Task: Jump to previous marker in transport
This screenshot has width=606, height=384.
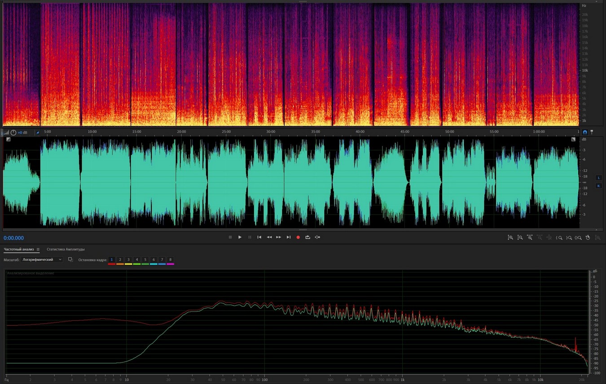Action: [259, 237]
